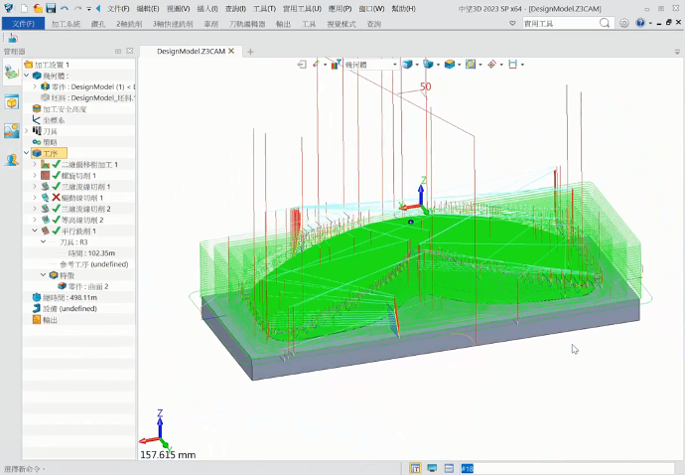
Task: Click the paint bucket icon below ribbon
Action: 13,38
